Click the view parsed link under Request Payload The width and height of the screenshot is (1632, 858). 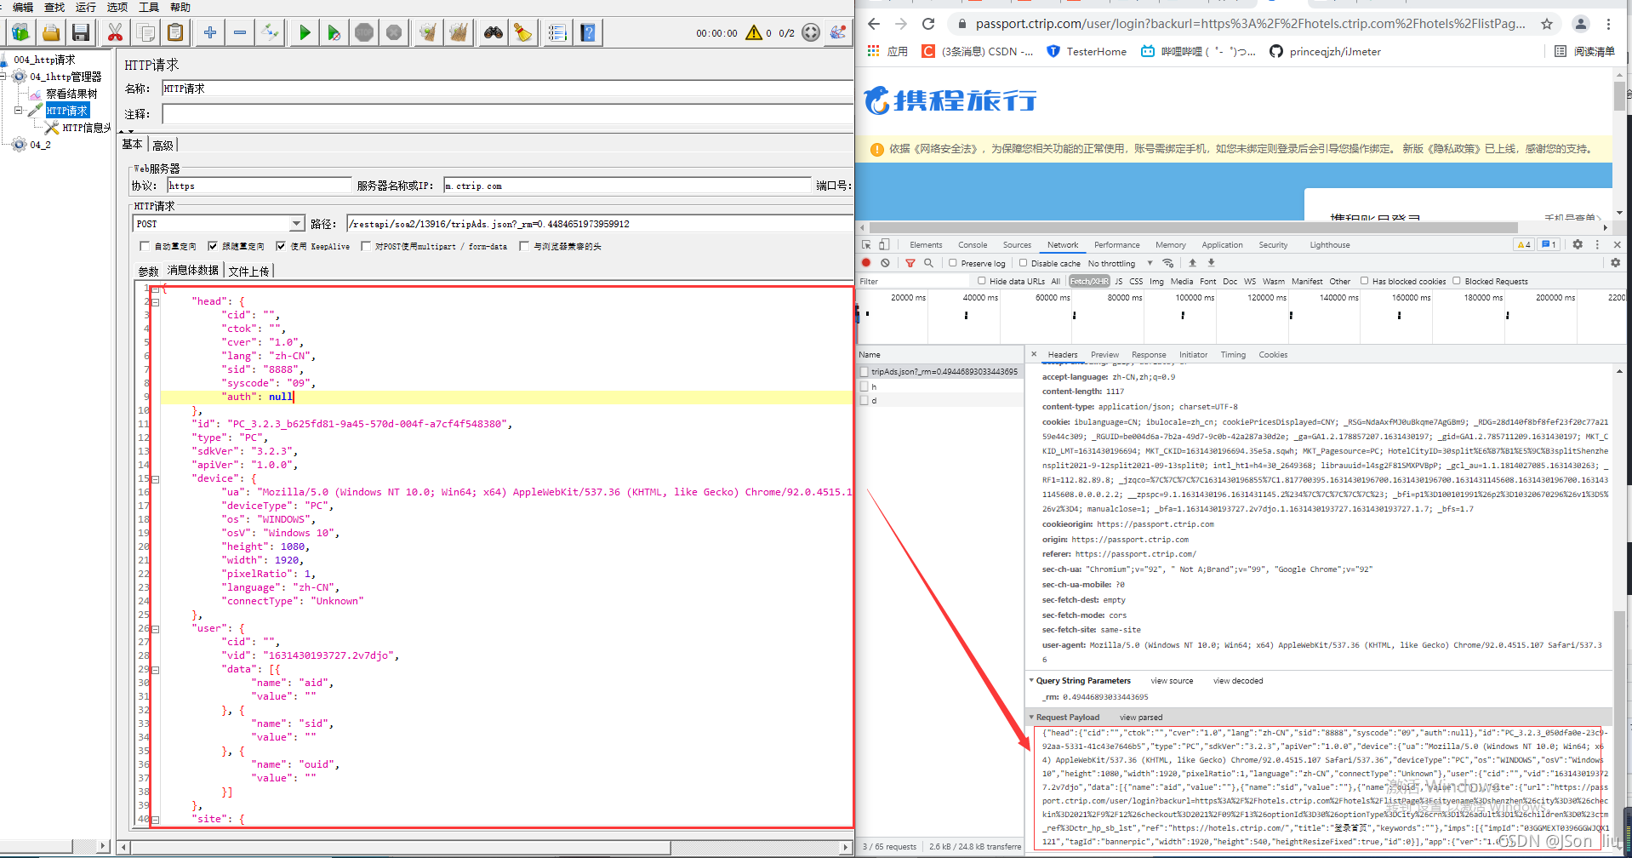tap(1141, 718)
